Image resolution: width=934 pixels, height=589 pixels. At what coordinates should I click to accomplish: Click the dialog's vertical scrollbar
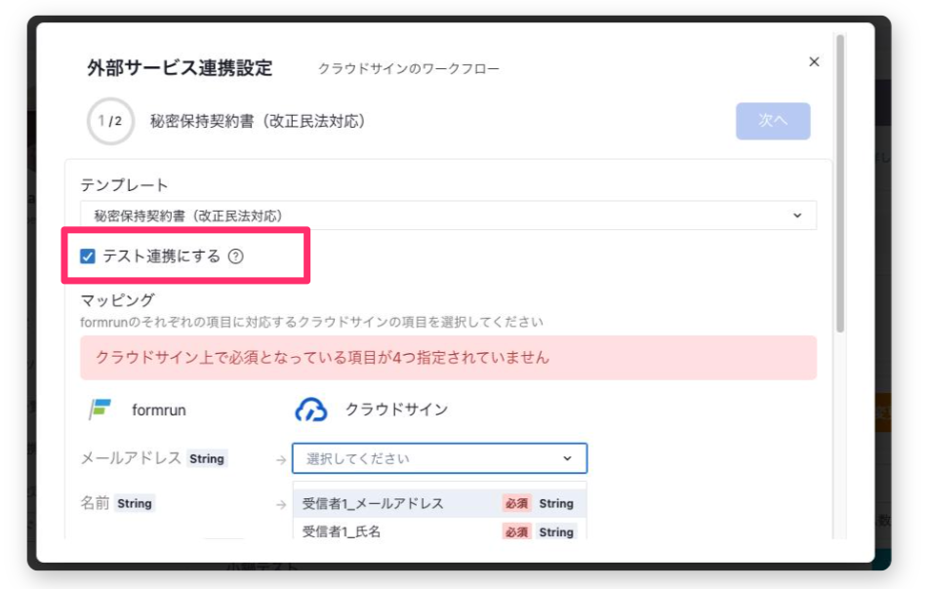tap(840, 183)
